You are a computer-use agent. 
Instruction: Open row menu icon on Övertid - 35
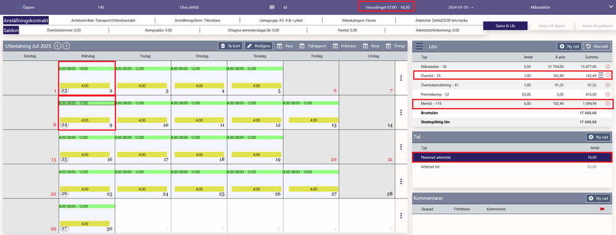(x=601, y=75)
